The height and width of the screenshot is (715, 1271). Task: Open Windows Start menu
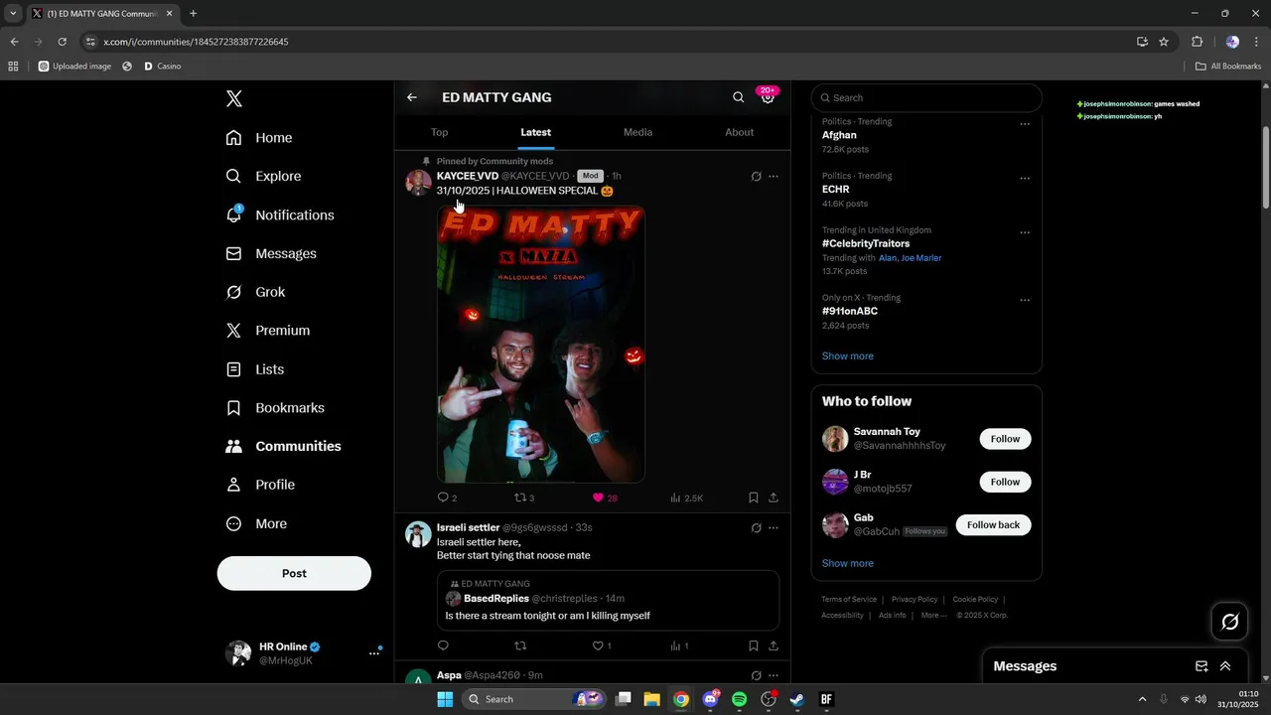coord(444,699)
